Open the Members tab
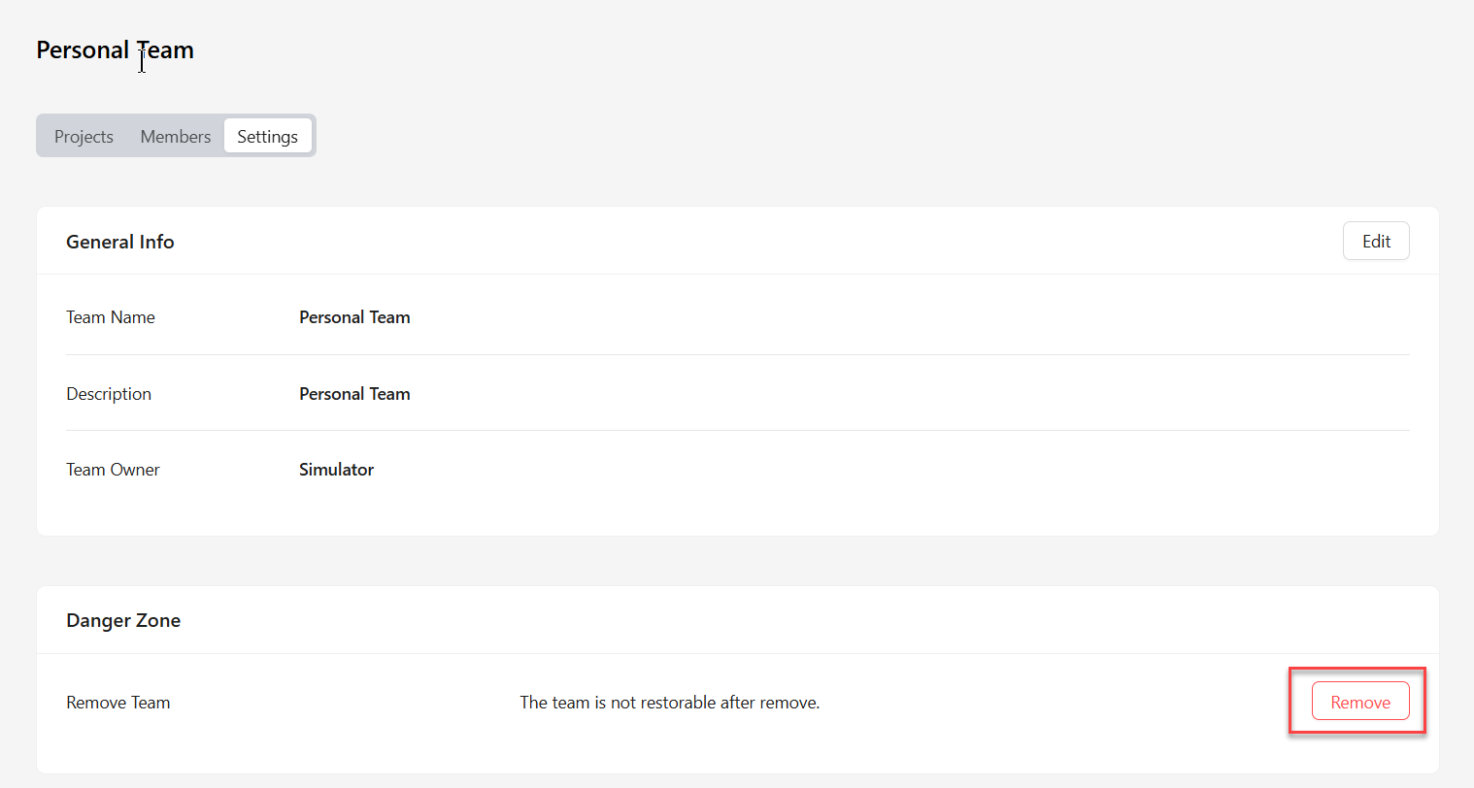The height and width of the screenshot is (788, 1474). point(176,137)
